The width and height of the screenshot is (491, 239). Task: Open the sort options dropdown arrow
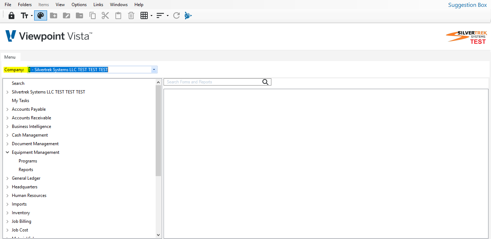[168, 16]
